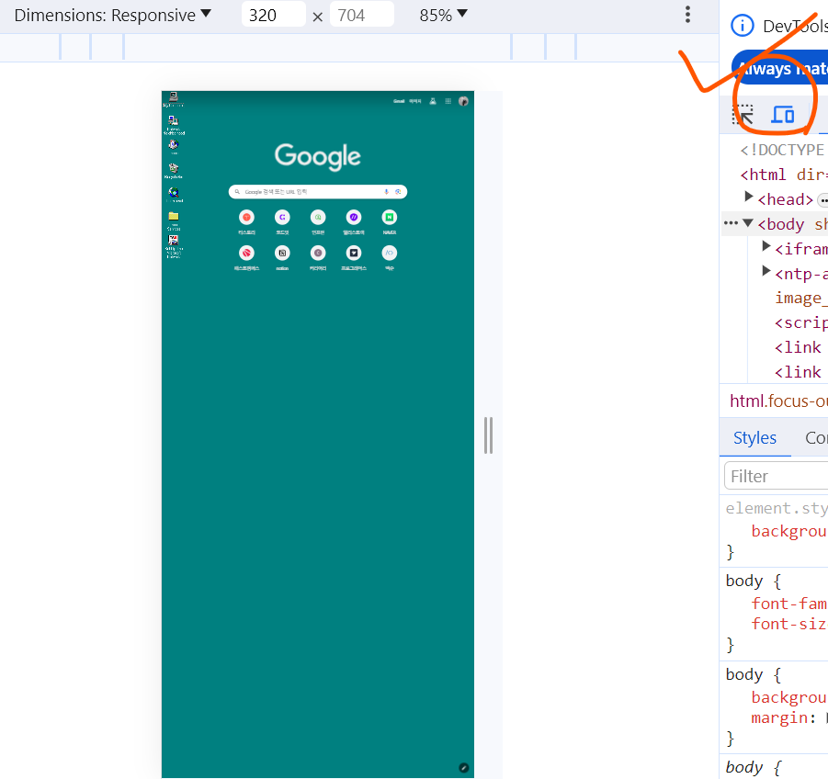
Task: Open the purple C shortcut tile
Action: [x=282, y=217]
